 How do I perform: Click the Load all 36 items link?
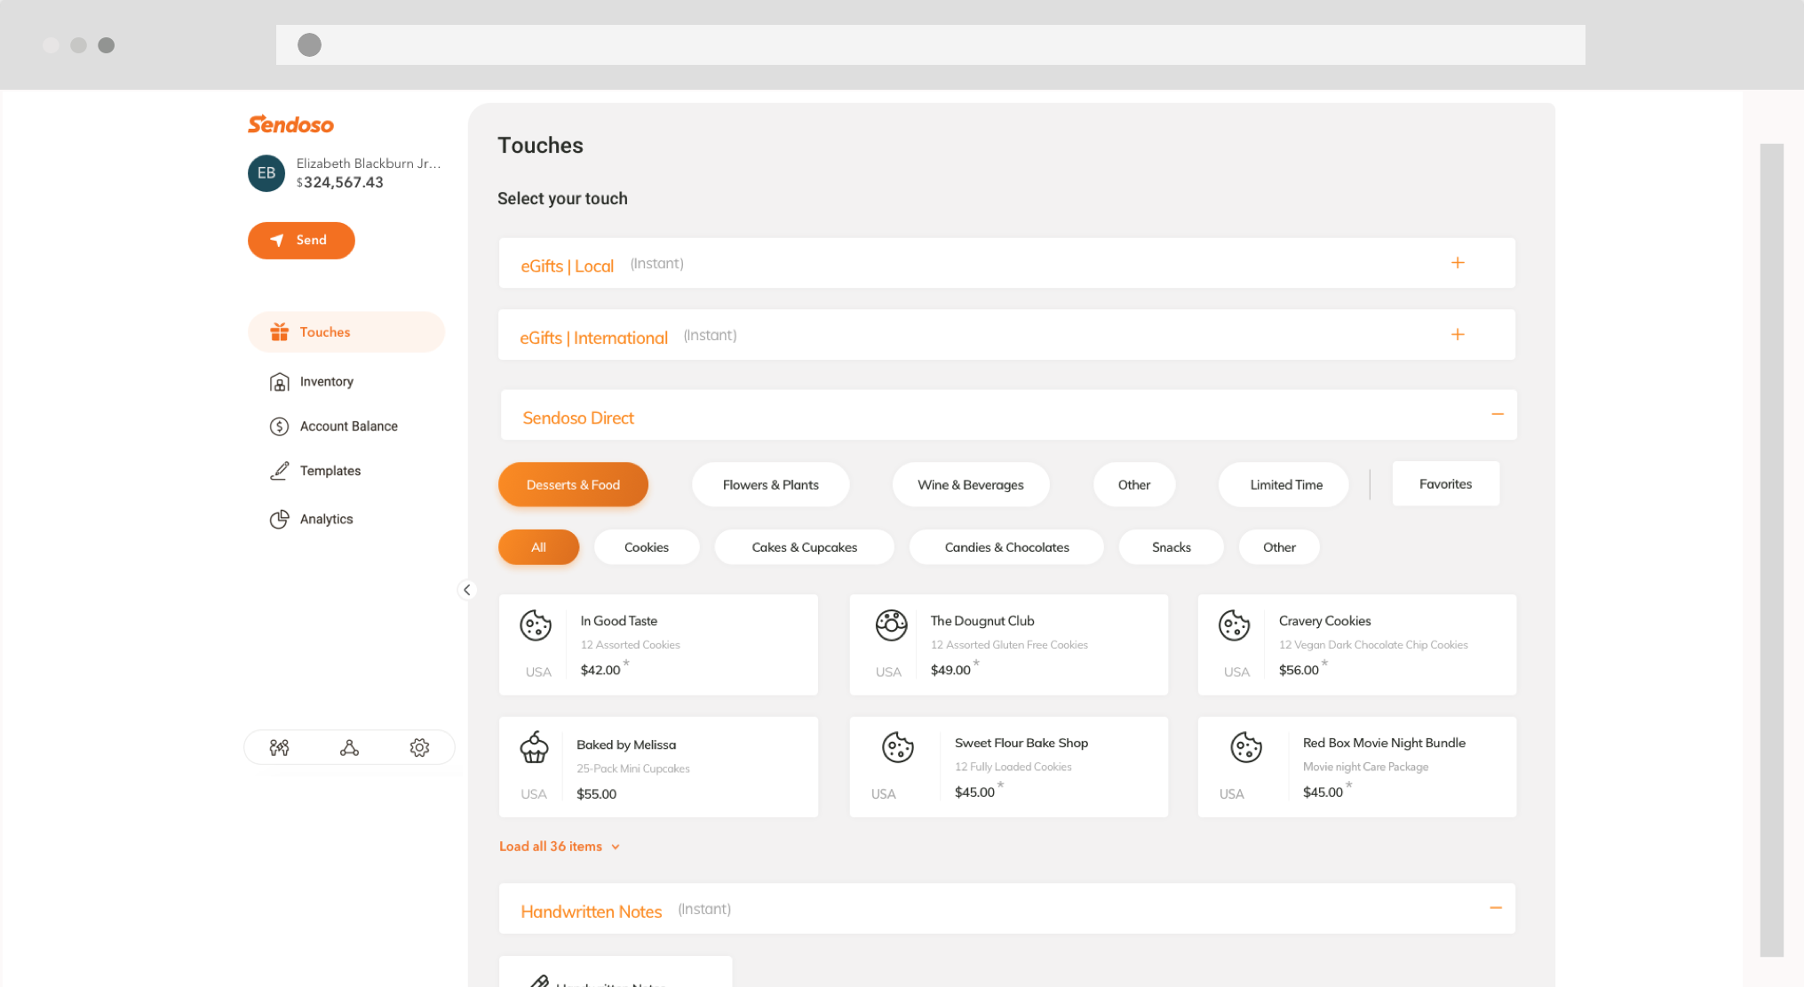click(x=559, y=846)
